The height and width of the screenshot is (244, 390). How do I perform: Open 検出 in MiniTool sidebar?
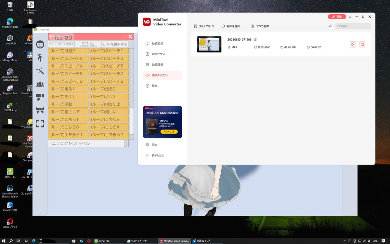click(x=162, y=86)
